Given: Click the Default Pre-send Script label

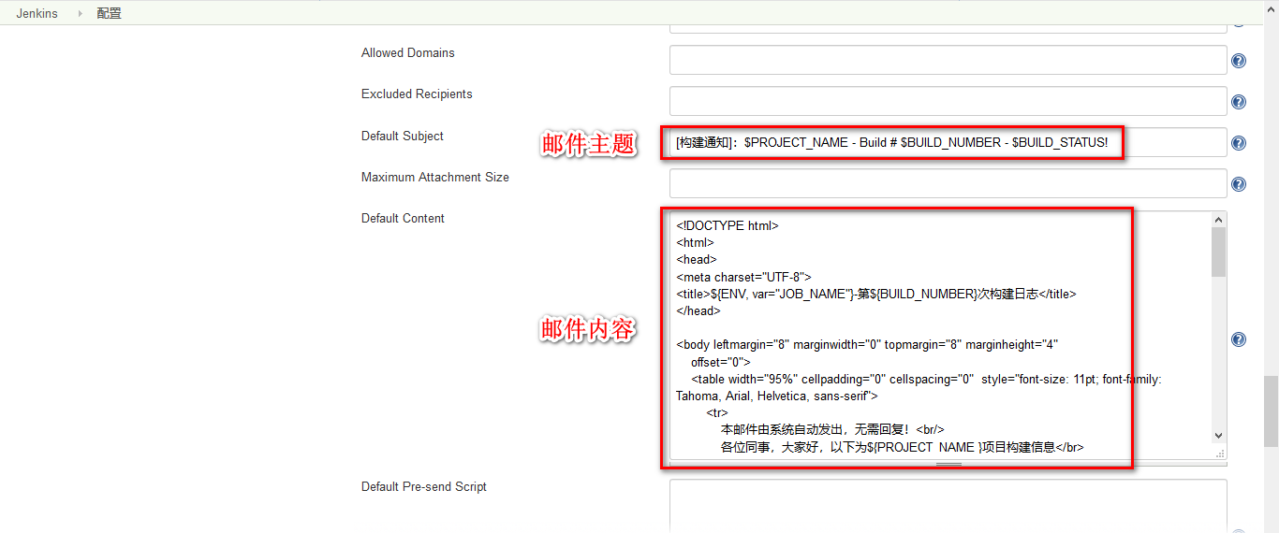Looking at the screenshot, I should pos(424,487).
